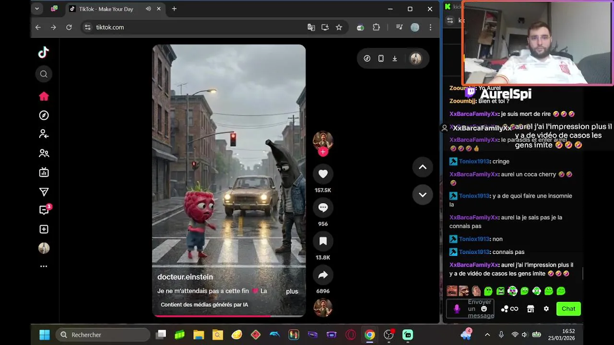The width and height of the screenshot is (614, 345).
Task: View site information for tiktok.com
Action: pos(87,27)
